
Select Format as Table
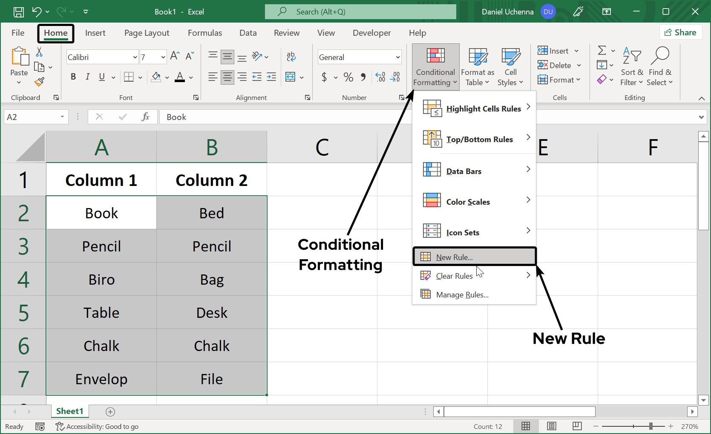click(x=477, y=67)
